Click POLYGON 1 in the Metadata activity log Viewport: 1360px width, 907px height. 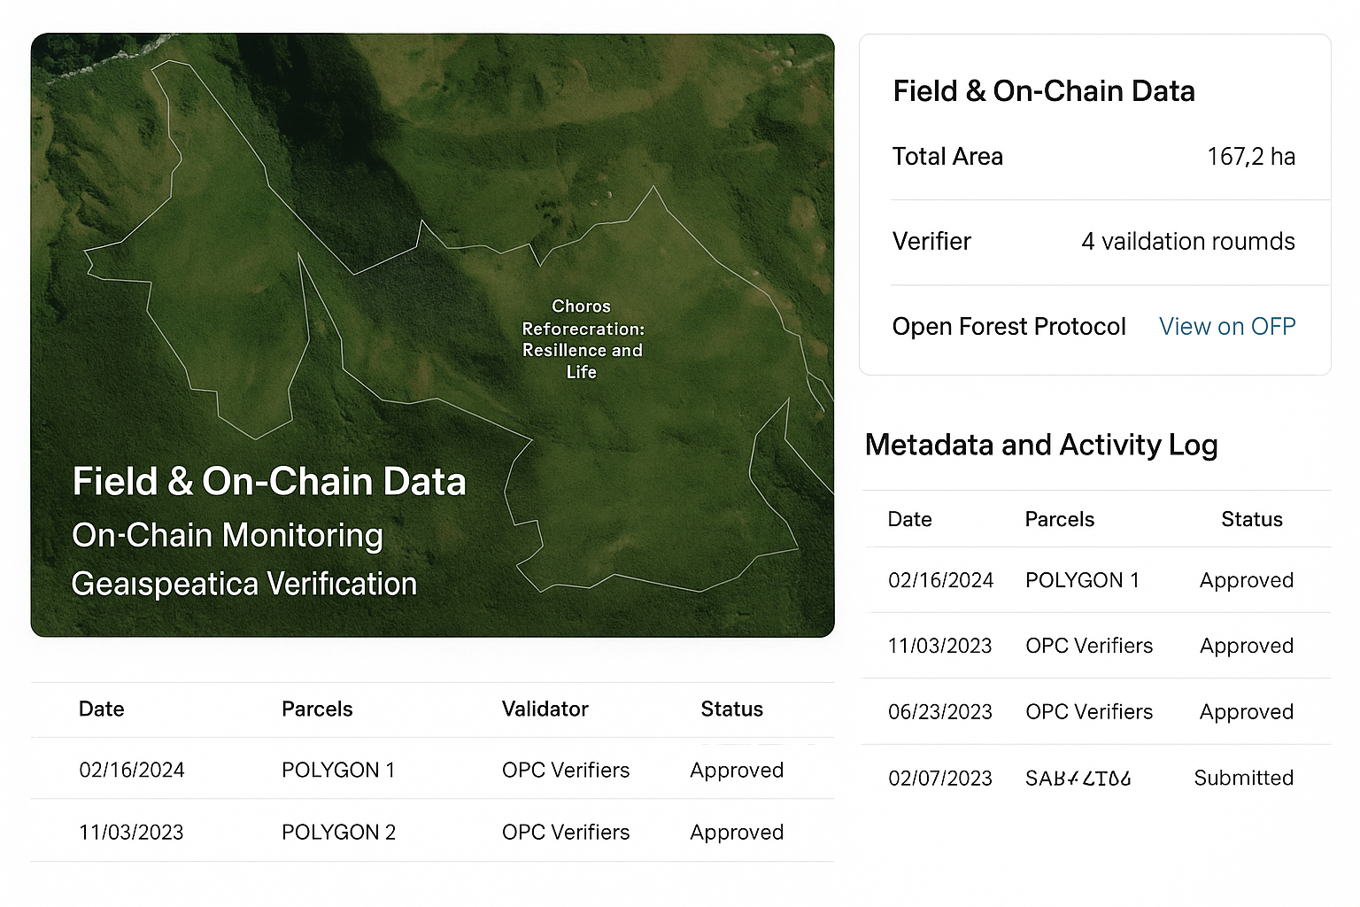(1081, 580)
